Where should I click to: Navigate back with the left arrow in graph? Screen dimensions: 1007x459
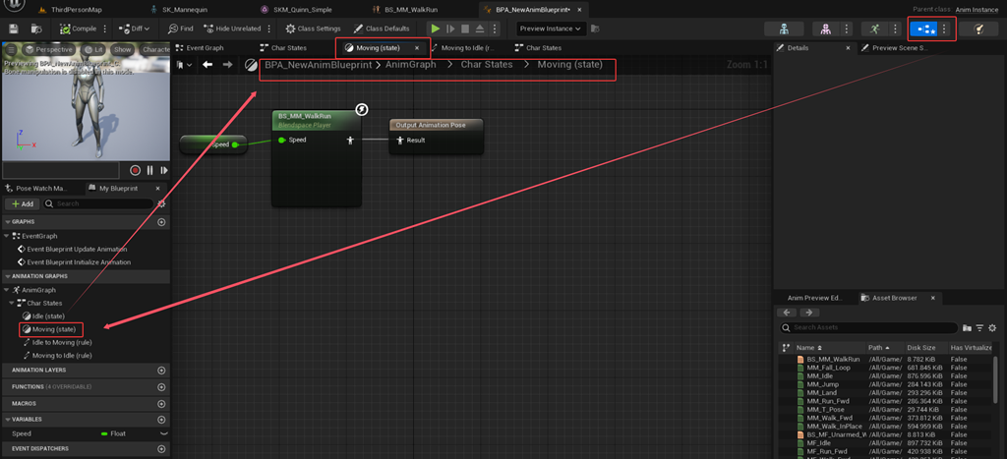tap(207, 65)
